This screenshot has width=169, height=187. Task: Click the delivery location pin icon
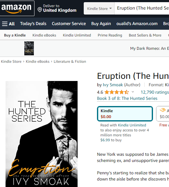click(40, 10)
